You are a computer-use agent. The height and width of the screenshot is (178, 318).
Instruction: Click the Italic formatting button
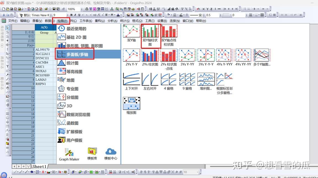coord(75,15)
